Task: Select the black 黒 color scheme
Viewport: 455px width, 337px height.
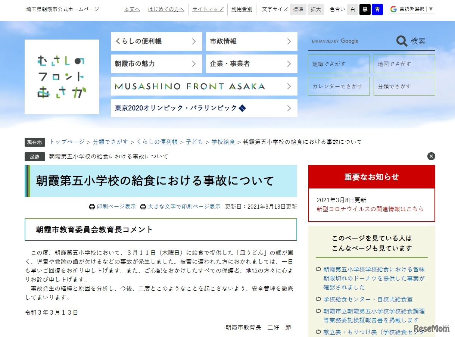Action: [365, 9]
